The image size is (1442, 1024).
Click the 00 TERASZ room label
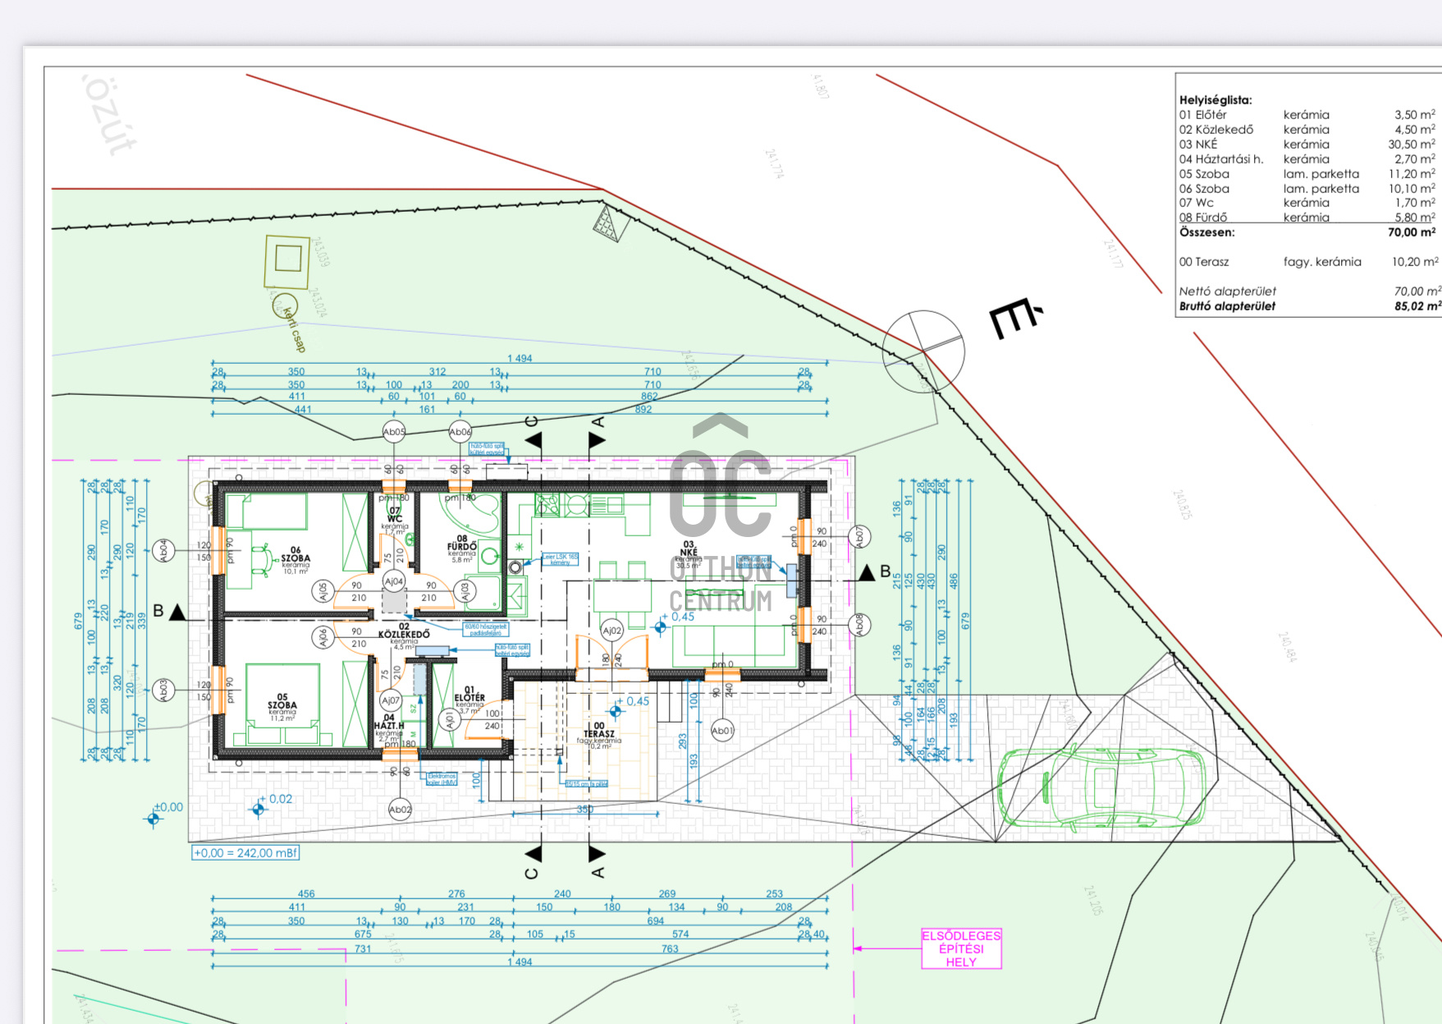pos(599,731)
